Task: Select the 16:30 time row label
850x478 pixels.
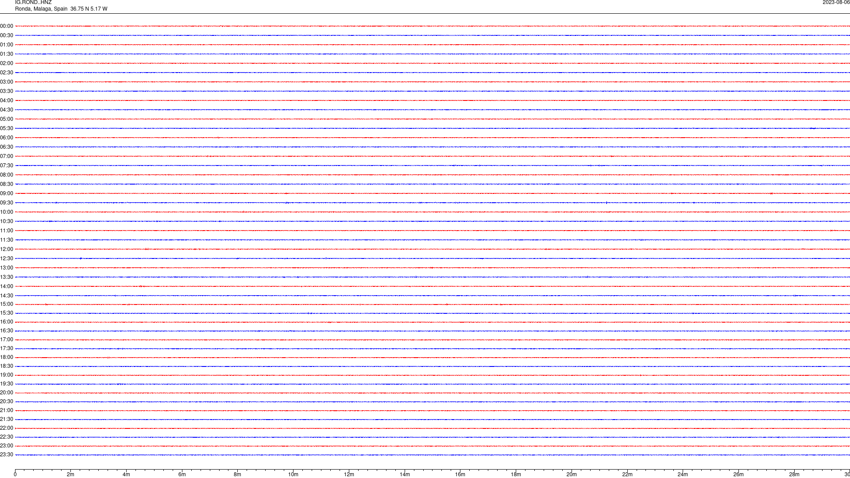Action: [x=7, y=331]
